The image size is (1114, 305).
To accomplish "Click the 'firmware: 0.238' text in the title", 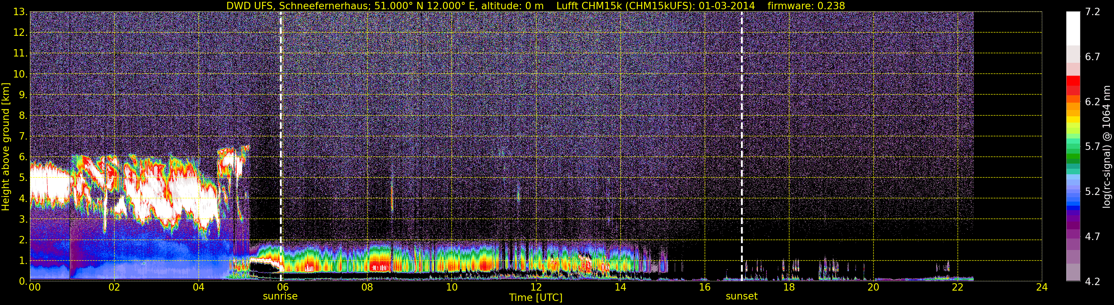I will pos(806,6).
